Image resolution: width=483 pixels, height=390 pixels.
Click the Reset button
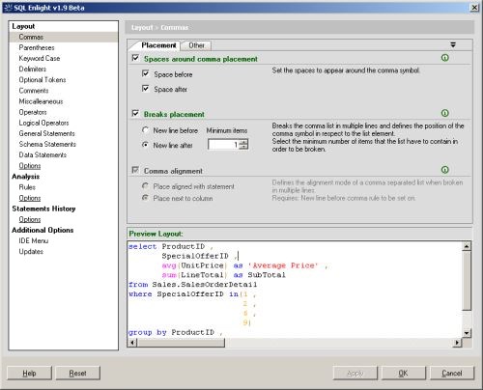click(x=77, y=373)
